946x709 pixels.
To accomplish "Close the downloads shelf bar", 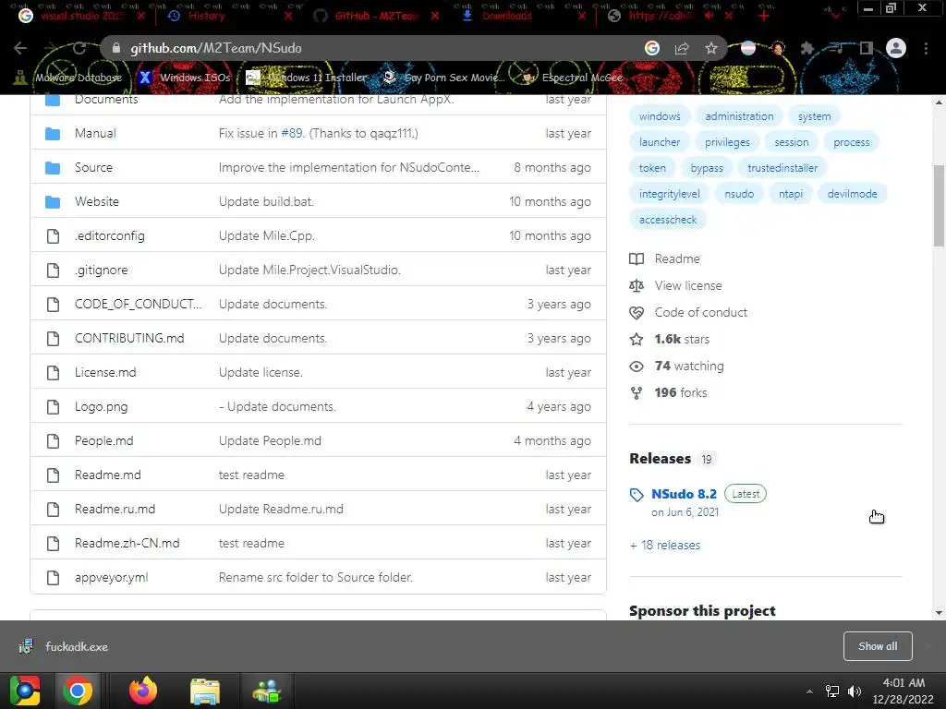I will [929, 646].
